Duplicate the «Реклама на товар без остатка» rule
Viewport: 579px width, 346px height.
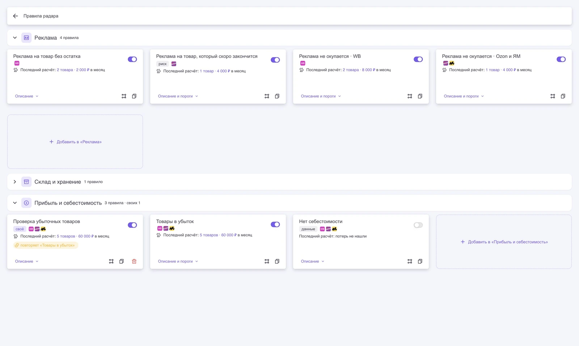[134, 96]
